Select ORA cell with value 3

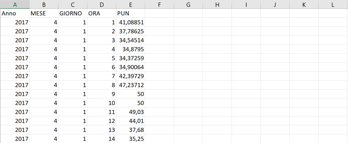pyautogui.click(x=102, y=40)
